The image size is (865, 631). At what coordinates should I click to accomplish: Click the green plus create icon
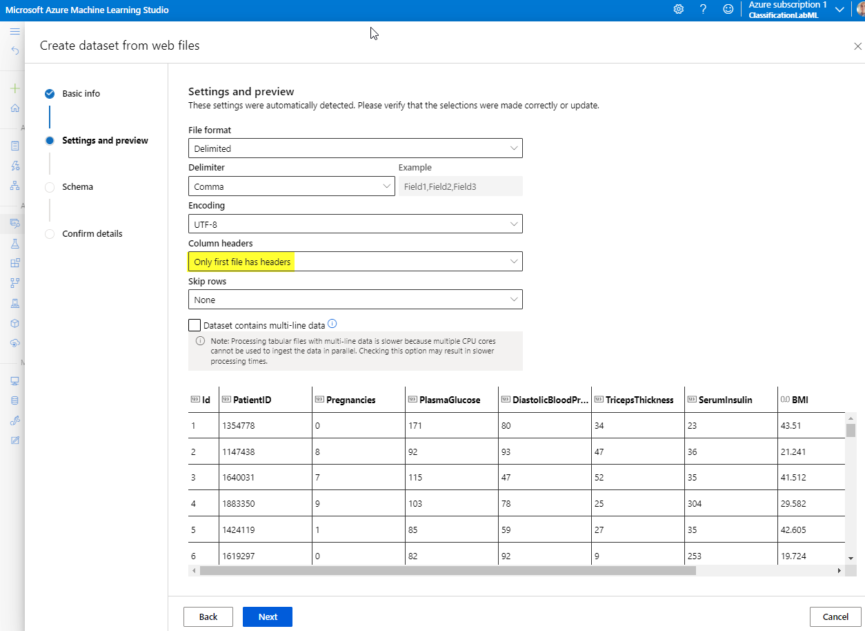click(x=14, y=88)
